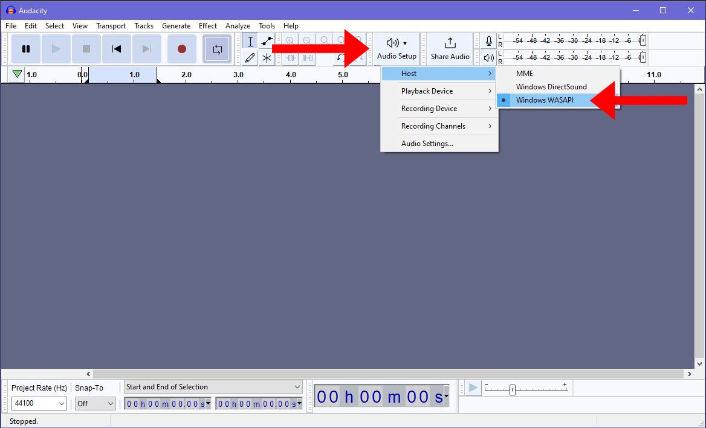
Task: Choose Windows WASAPI as host
Action: coord(558,100)
